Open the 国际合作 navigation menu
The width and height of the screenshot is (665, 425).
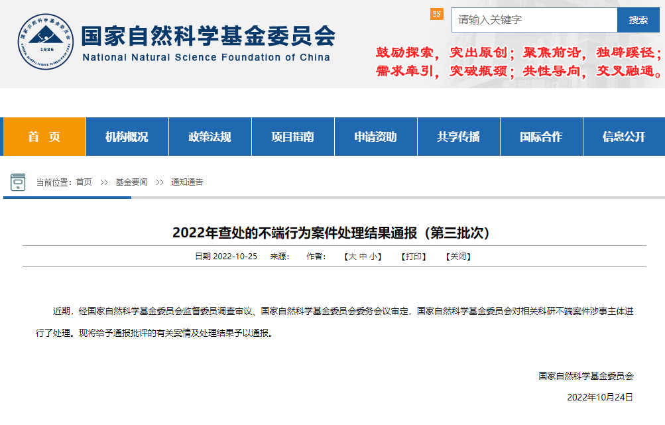[542, 137]
